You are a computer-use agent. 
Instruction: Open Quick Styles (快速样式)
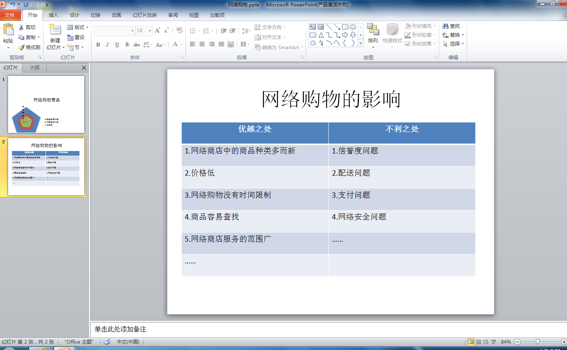(x=392, y=35)
